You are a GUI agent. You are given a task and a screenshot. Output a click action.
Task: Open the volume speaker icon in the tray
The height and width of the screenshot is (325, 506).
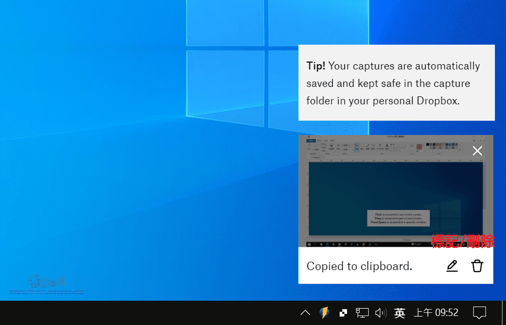(x=381, y=312)
